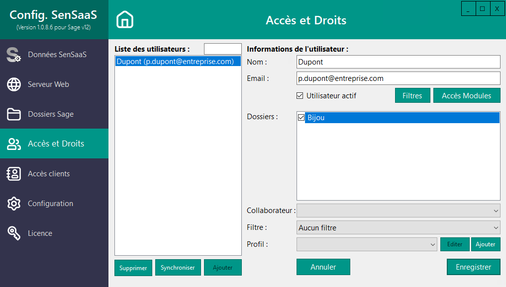Screen dimensions: 506x287
Task: Open the home screen via house icon
Action: pyautogui.click(x=124, y=20)
